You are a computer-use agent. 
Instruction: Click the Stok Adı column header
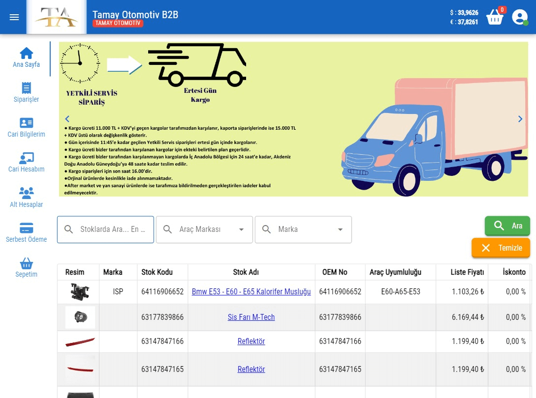click(246, 272)
